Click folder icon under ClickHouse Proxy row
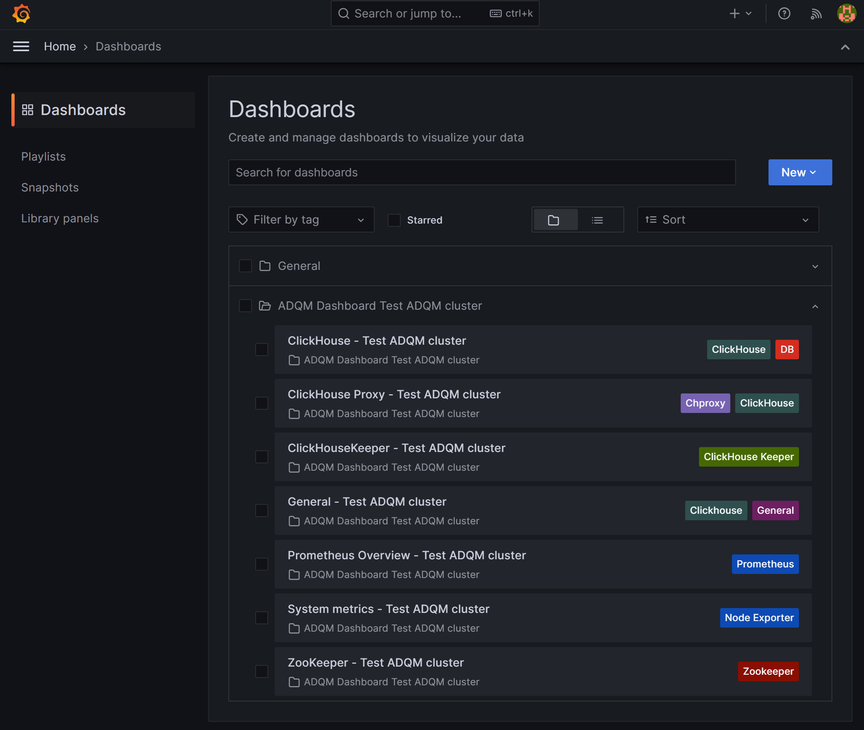The image size is (864, 730). click(x=294, y=414)
